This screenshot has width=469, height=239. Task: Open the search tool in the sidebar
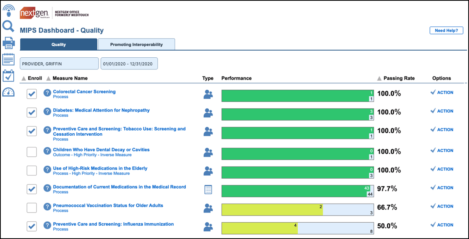tap(8, 27)
